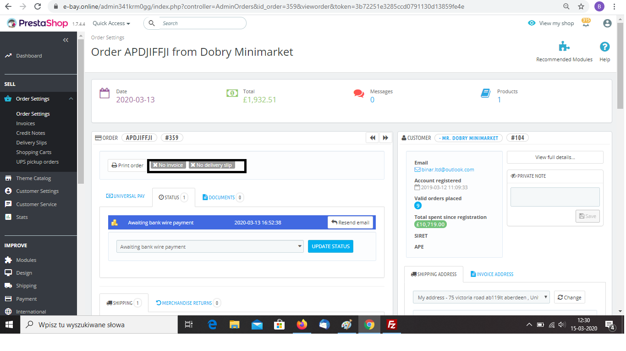Switch to the Shipping tab
The height and width of the screenshot is (351, 626).
pyautogui.click(x=124, y=303)
